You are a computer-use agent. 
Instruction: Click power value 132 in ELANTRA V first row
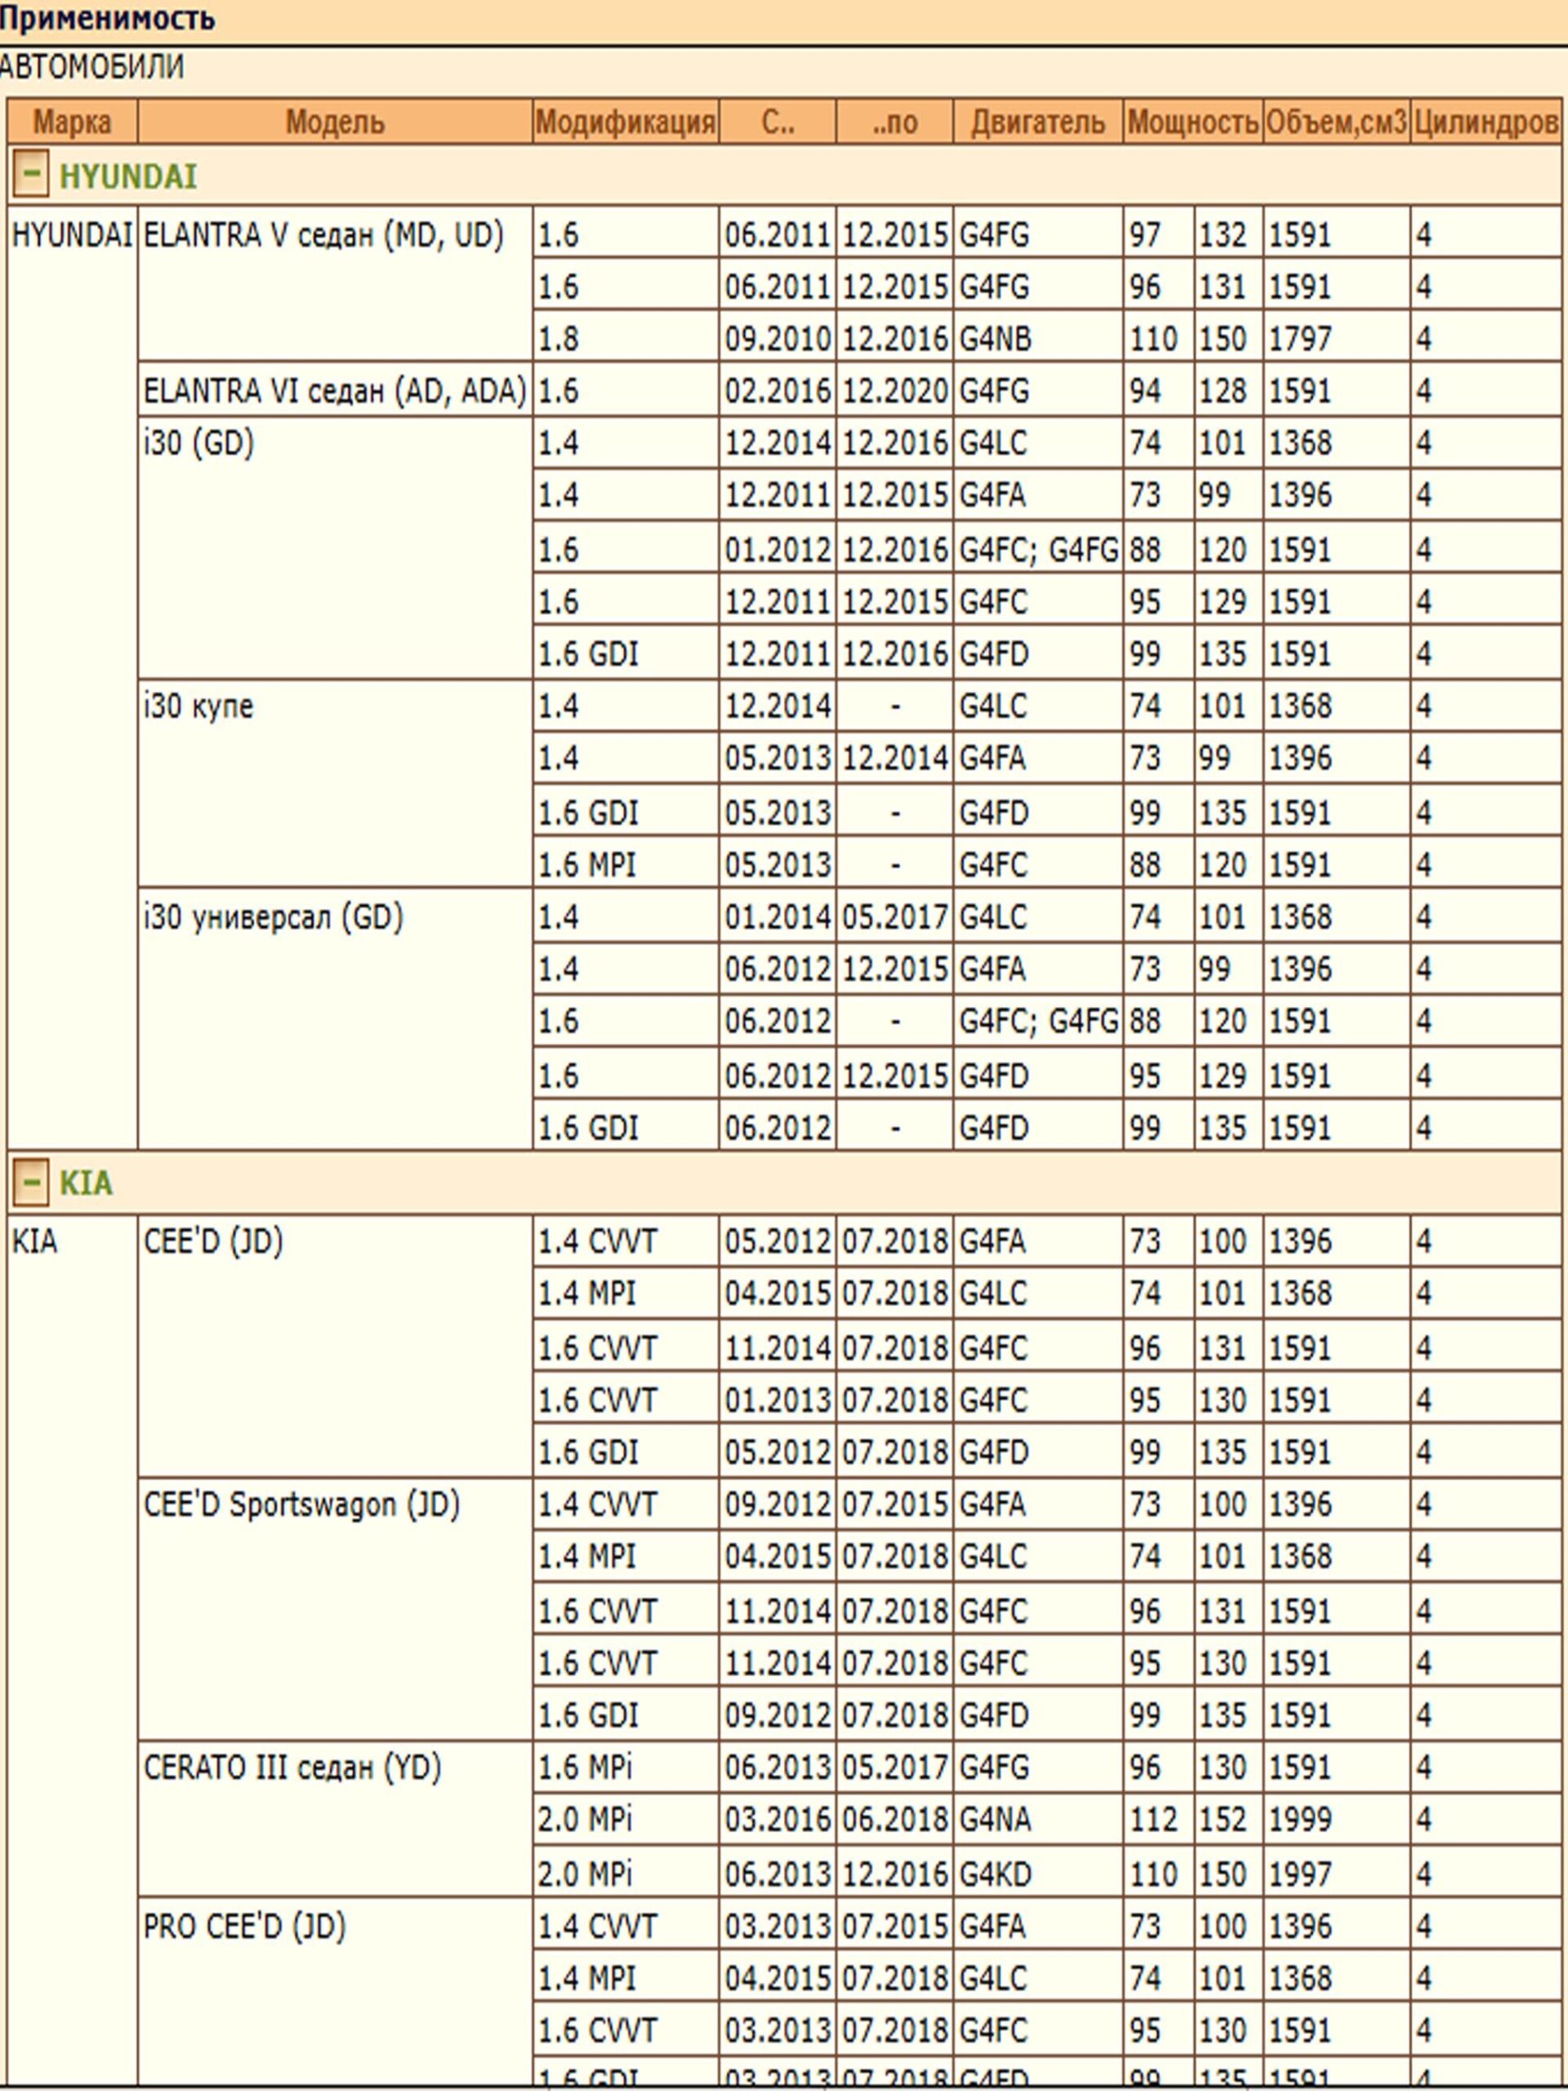pyautogui.click(x=1222, y=234)
